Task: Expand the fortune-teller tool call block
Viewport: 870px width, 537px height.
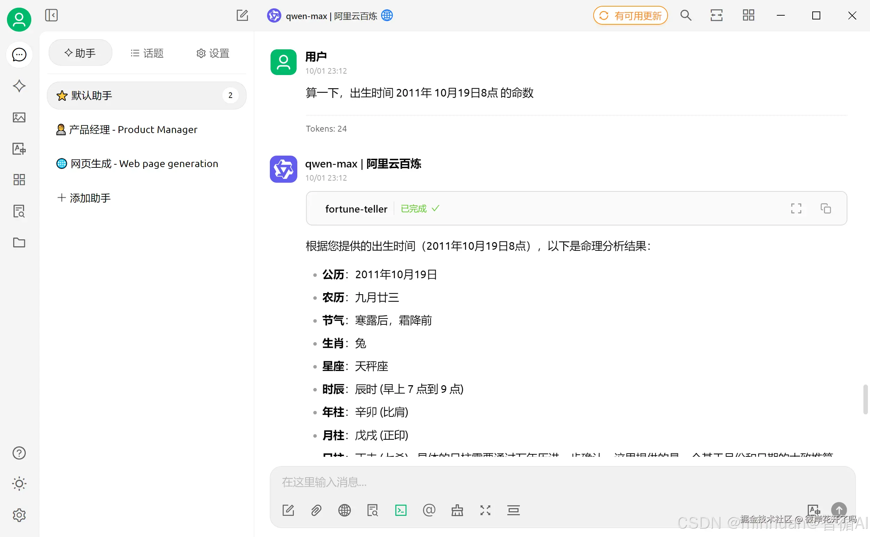Action: tap(356, 209)
